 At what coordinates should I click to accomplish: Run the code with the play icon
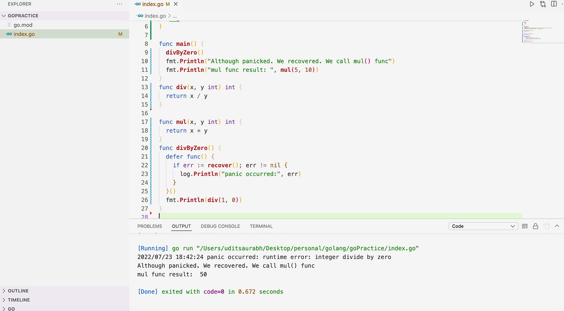pos(532,4)
